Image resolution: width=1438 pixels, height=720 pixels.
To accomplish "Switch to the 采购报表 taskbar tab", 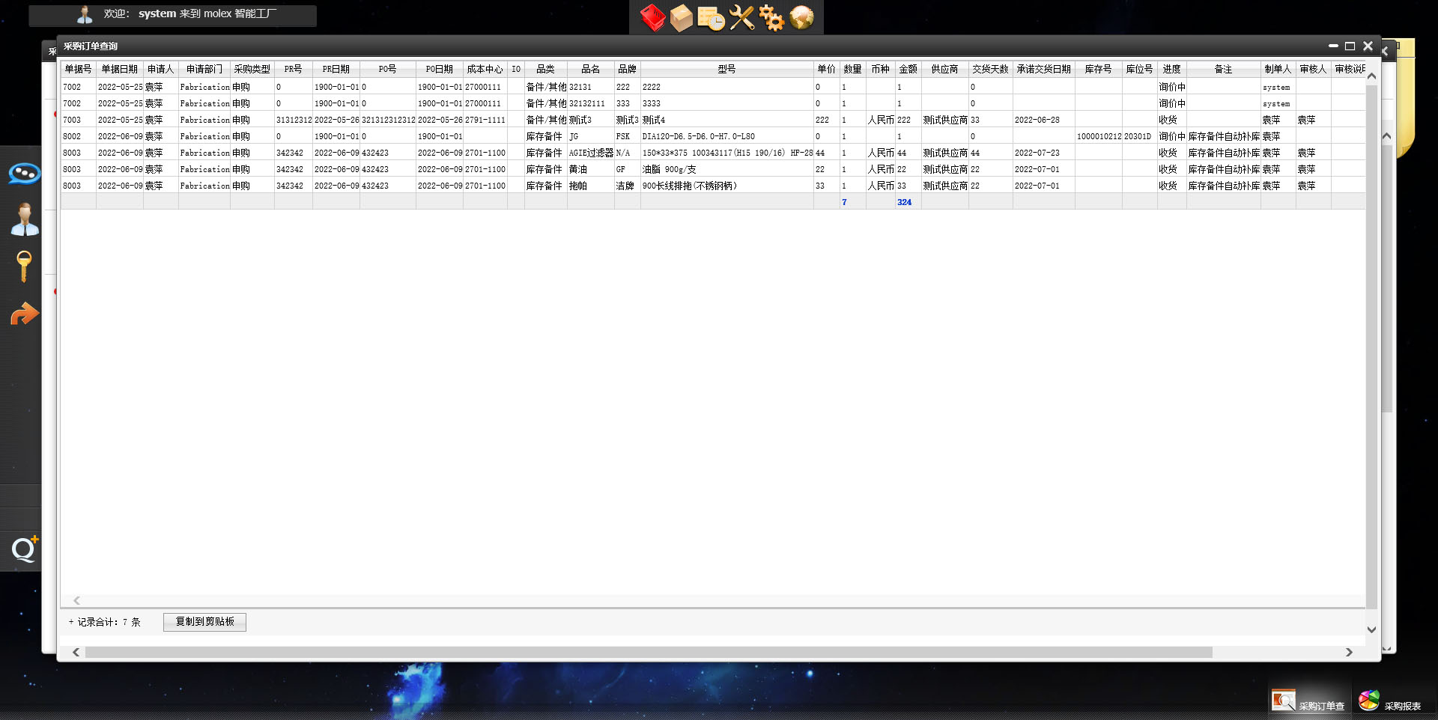I will [1391, 702].
